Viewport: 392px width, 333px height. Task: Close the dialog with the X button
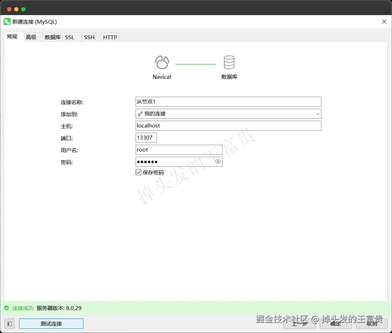(384, 22)
